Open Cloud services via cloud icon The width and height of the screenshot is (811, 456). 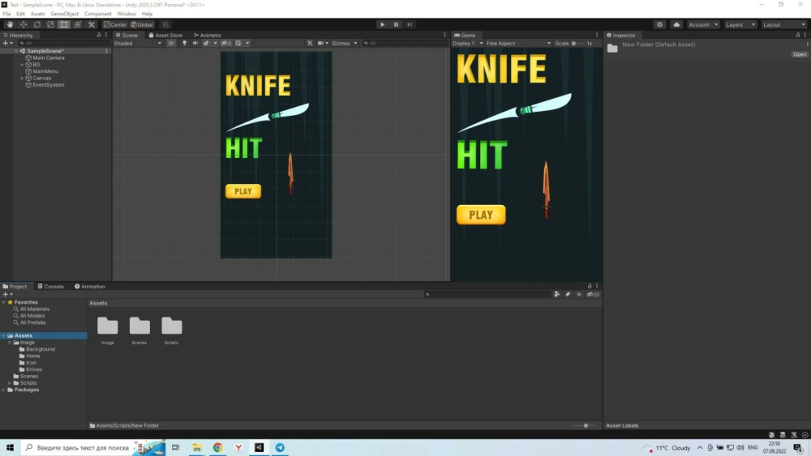click(676, 24)
